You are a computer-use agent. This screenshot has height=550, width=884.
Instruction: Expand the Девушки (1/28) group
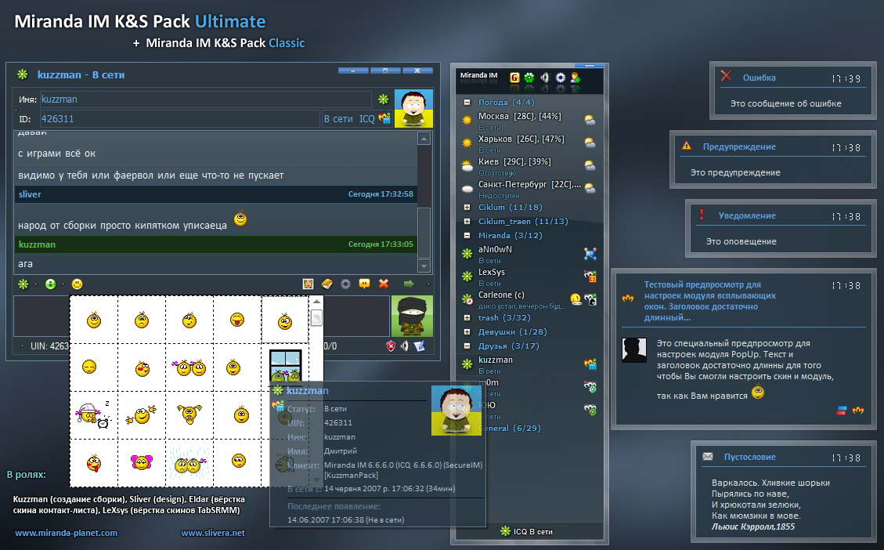click(x=467, y=331)
